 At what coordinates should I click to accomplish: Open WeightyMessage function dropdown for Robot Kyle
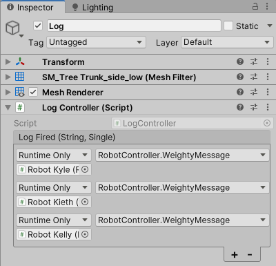182,155
